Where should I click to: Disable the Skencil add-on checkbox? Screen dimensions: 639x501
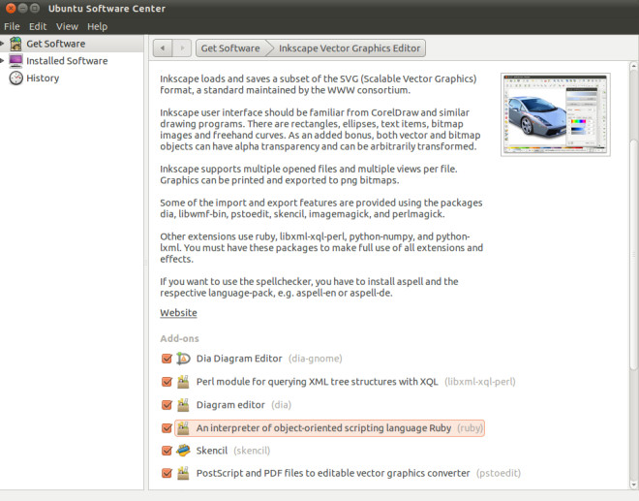point(167,451)
